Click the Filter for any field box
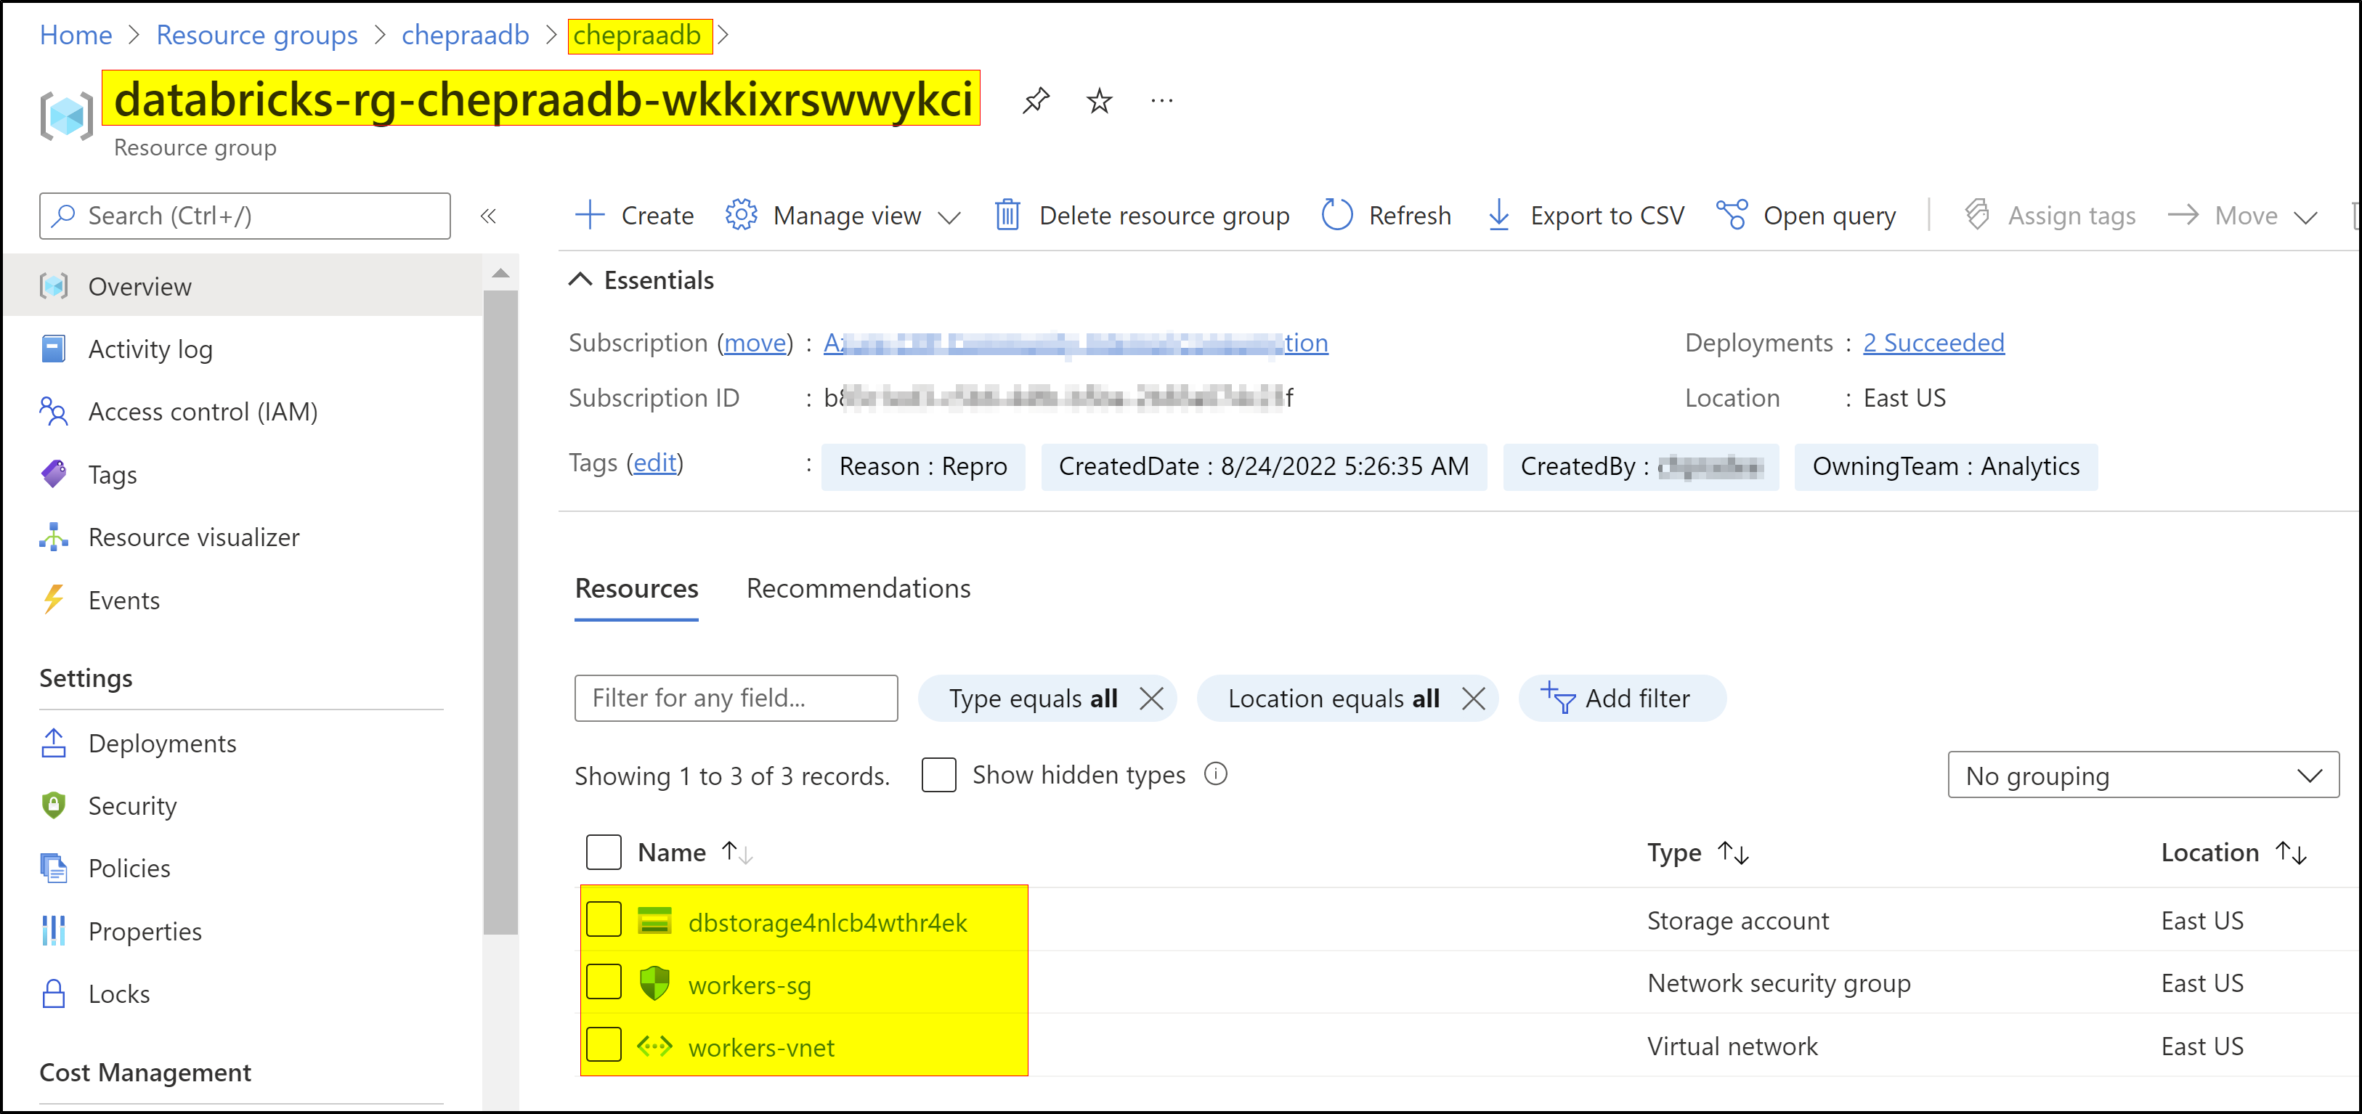The height and width of the screenshot is (1114, 2362). (x=735, y=699)
